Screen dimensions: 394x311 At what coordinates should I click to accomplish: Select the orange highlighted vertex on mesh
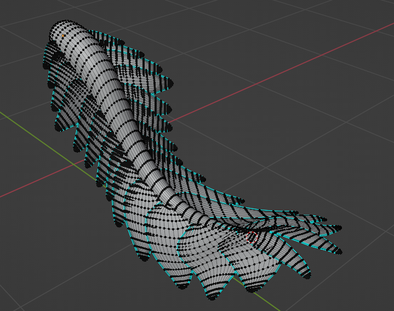click(x=63, y=36)
